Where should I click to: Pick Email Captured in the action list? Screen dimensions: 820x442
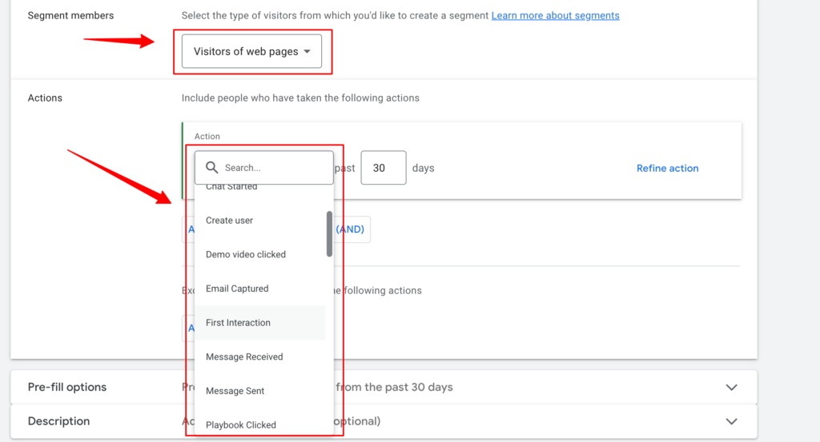click(x=237, y=289)
